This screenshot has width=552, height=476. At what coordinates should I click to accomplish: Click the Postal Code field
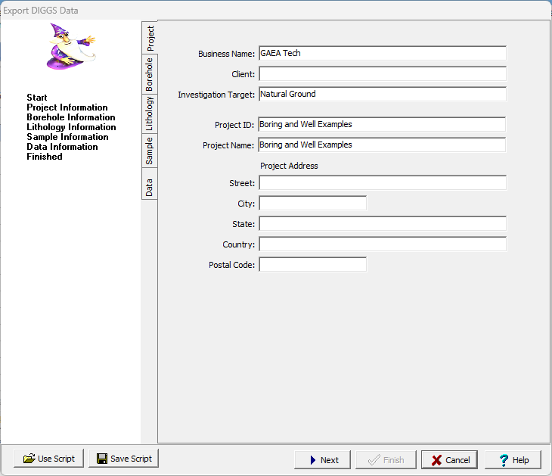point(312,264)
